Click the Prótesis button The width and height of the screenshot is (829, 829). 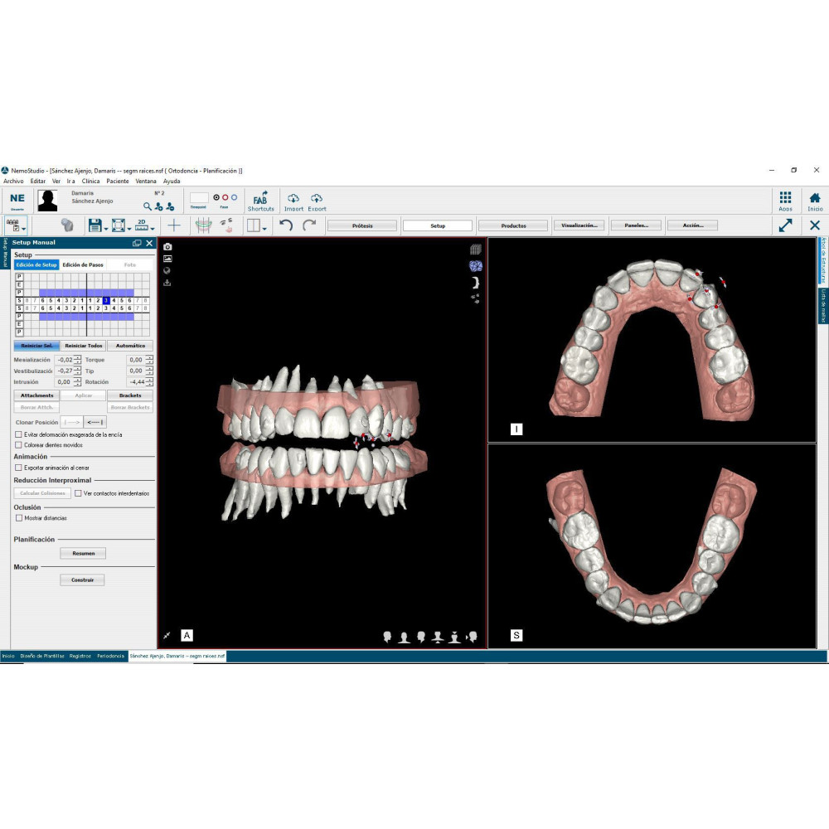point(362,225)
